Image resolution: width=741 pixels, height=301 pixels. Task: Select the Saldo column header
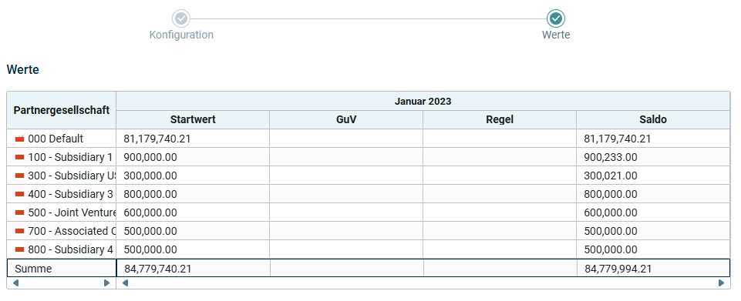[x=653, y=119]
